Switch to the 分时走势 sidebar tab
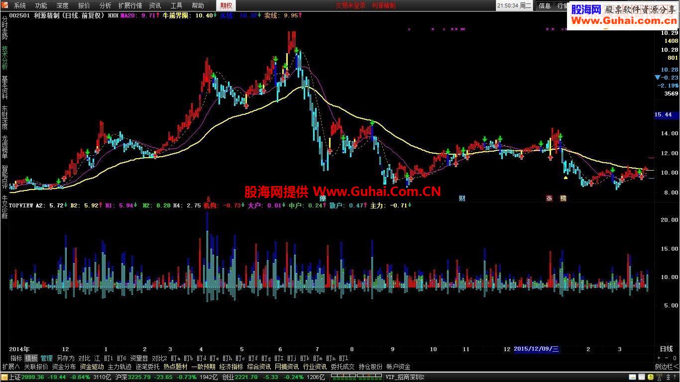The image size is (680, 382). [4, 29]
